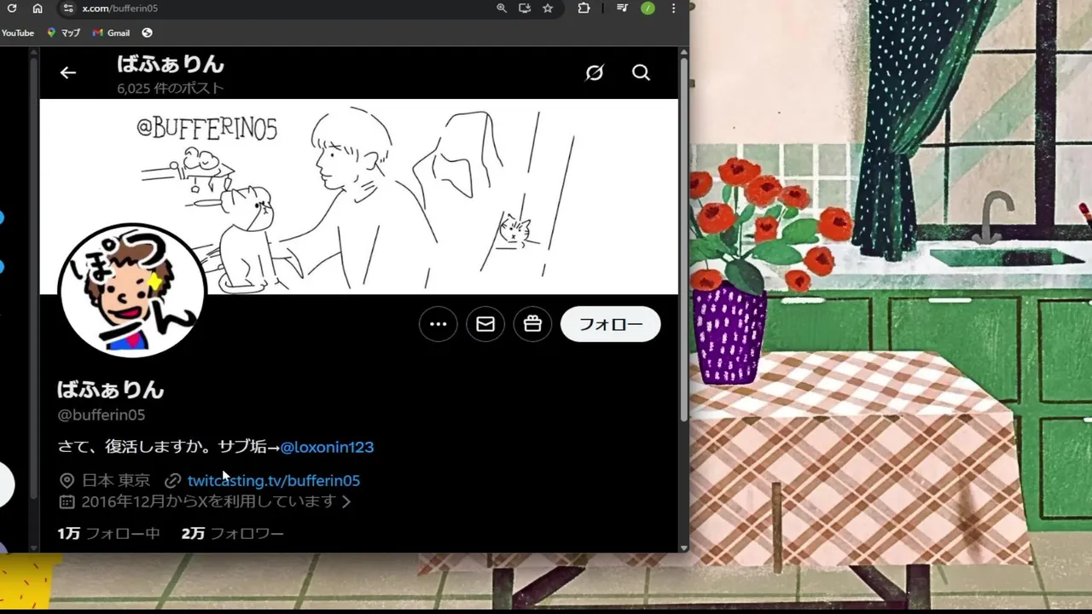Go back with the profile arrow

point(68,72)
